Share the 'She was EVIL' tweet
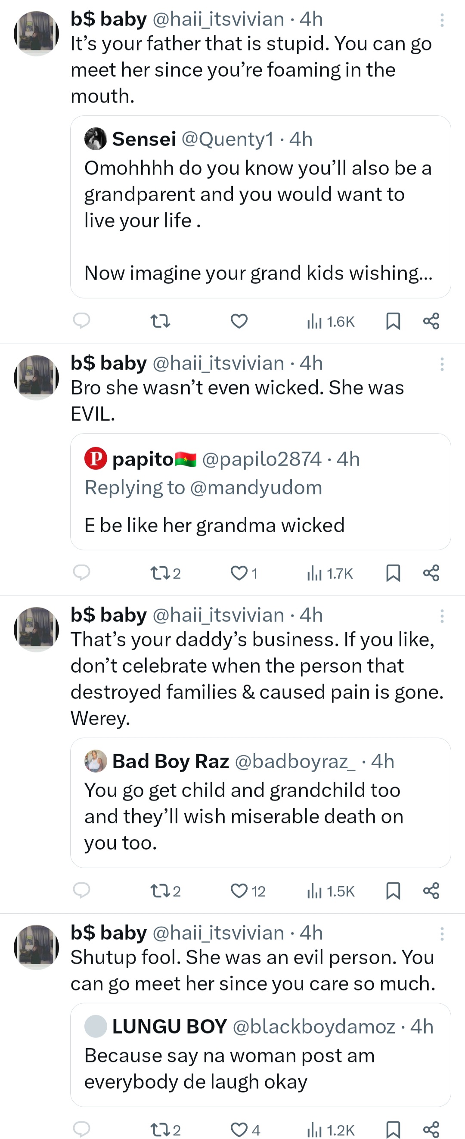The width and height of the screenshot is (465, 1139). tap(431, 573)
